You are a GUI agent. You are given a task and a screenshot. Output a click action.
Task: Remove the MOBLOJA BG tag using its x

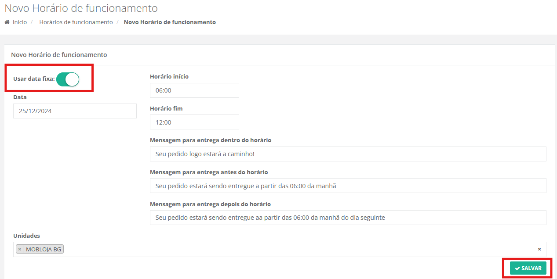[20, 249]
